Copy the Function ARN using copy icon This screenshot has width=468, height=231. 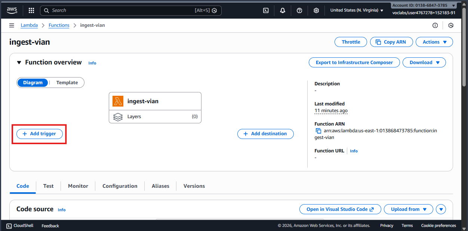pyautogui.click(x=318, y=131)
